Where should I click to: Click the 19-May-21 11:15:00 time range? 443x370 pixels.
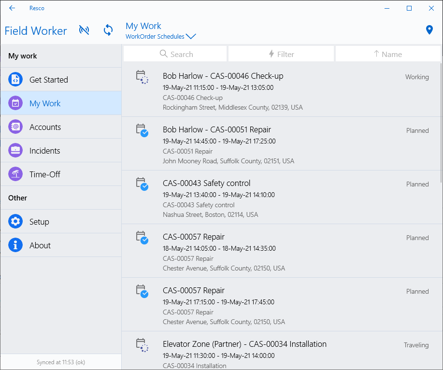218,87
